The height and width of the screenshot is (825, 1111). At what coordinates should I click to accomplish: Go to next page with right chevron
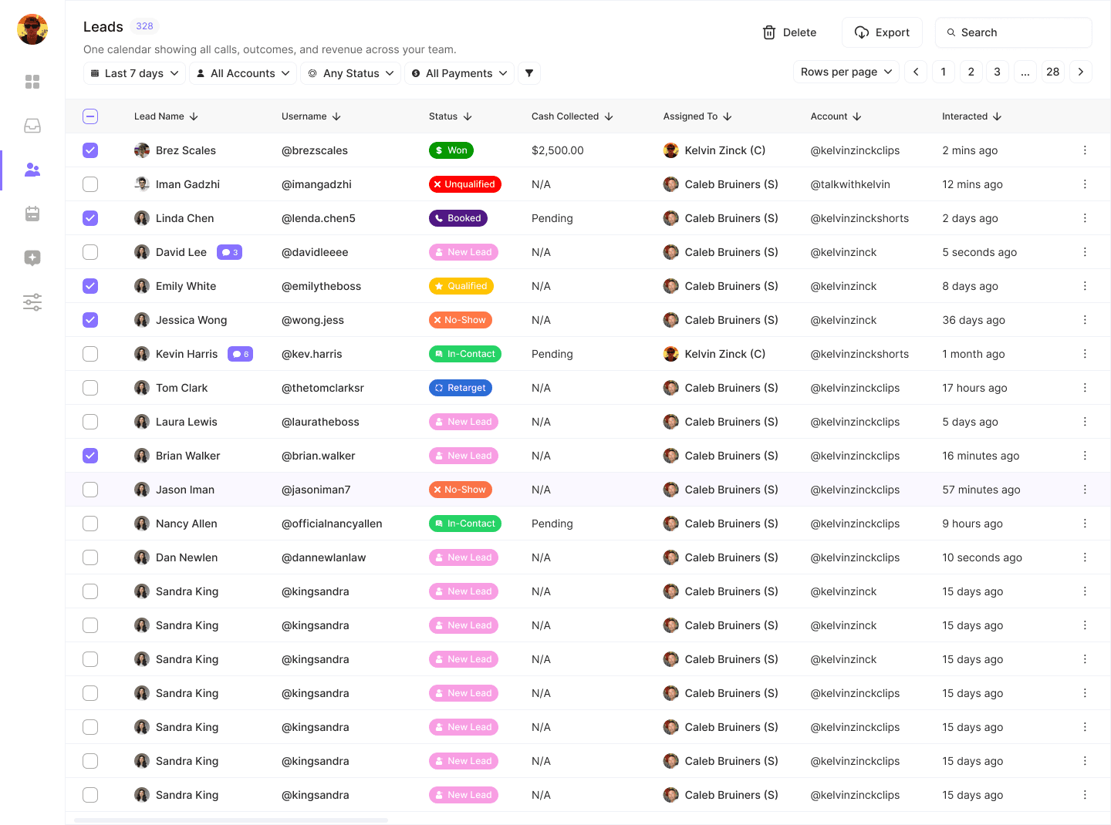pyautogui.click(x=1081, y=72)
